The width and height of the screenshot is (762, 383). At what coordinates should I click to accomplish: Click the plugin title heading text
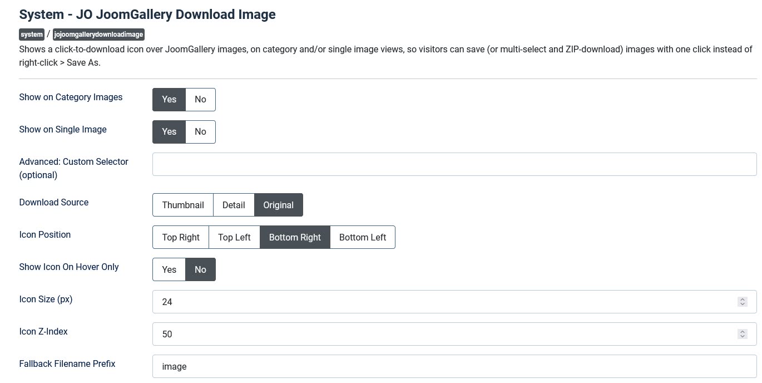(x=147, y=14)
